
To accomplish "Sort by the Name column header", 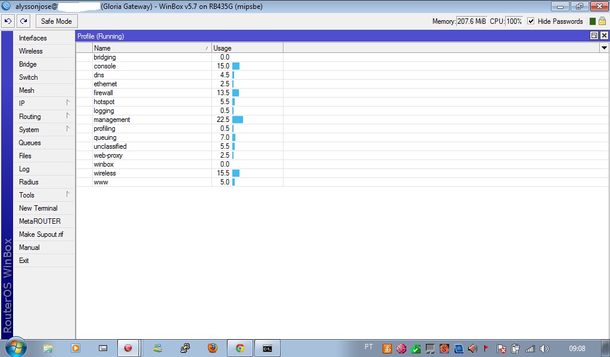I will 152,48.
